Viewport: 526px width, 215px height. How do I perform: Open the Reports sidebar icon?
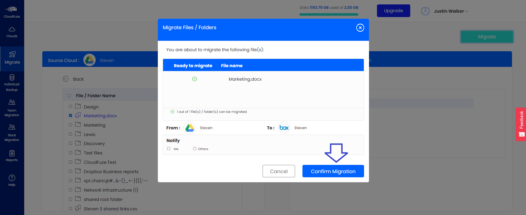[12, 153]
